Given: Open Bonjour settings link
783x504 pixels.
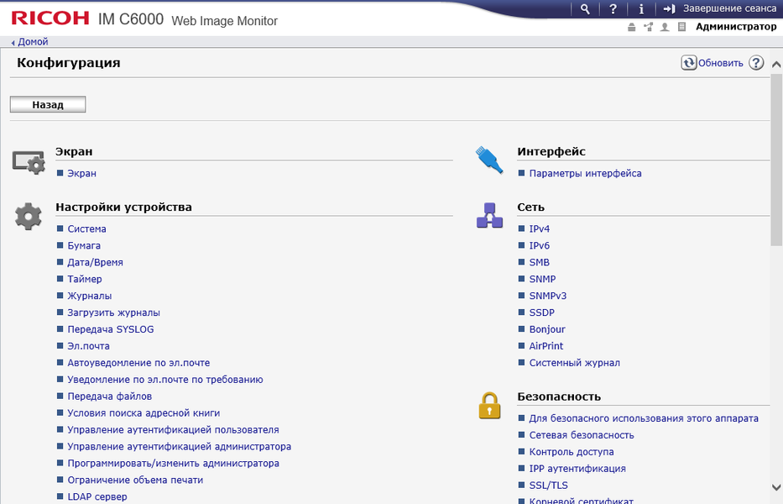Looking at the screenshot, I should 547,329.
